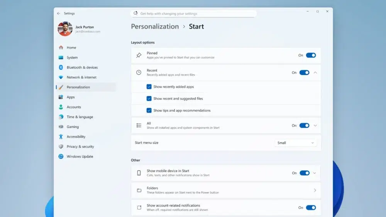The image size is (386, 217).
Task: Go to Home in sidebar
Action: coord(86,47)
